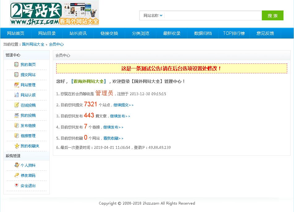294x212 pixels.
Task: Click the 网站认领 magnifier icon
Action: 16,95
